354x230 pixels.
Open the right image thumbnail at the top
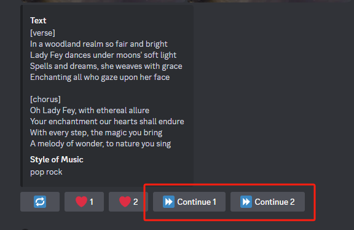270,1
